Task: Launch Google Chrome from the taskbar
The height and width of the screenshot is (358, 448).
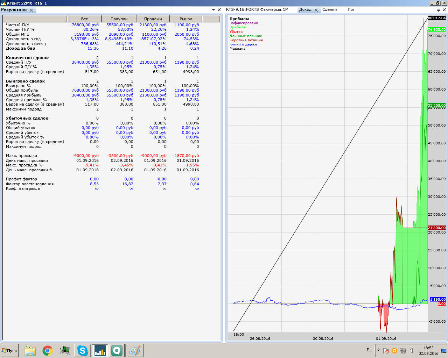Action: coord(48,350)
